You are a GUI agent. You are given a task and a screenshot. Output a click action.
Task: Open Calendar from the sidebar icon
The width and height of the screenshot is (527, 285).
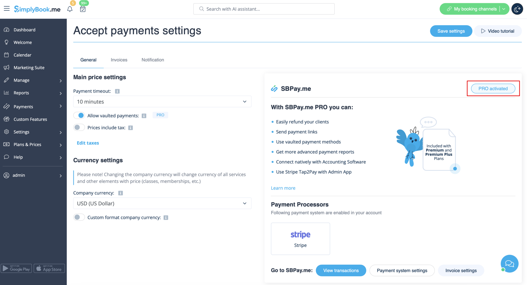click(6, 55)
